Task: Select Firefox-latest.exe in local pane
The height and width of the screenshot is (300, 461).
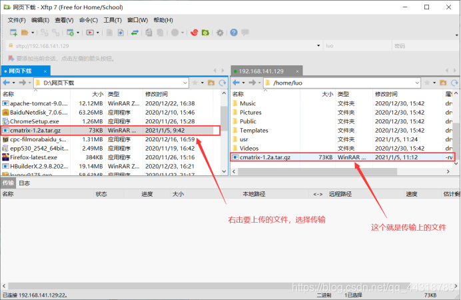Action: click(108, 157)
